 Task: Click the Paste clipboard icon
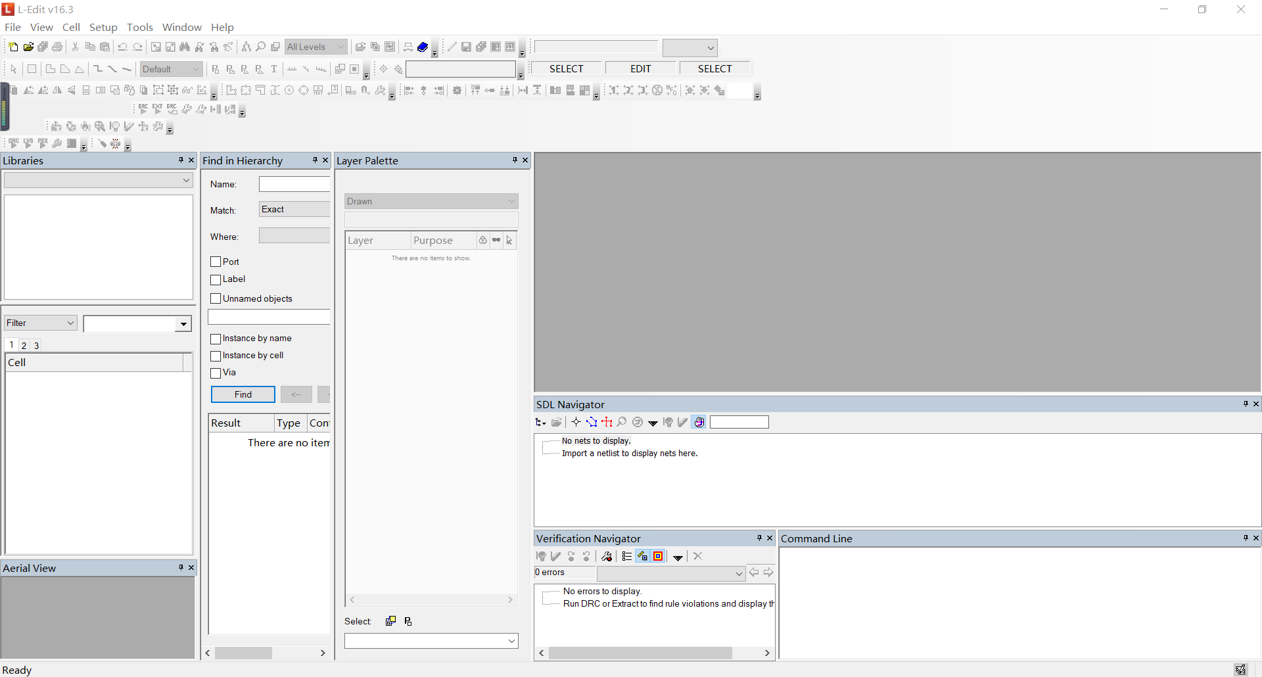[x=105, y=47]
